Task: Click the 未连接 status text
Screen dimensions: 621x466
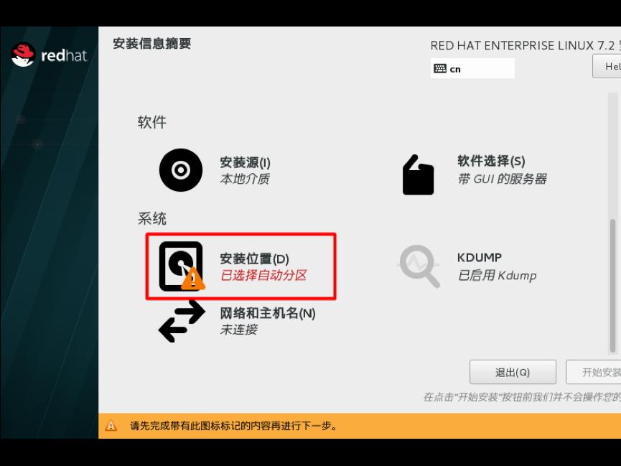Action: tap(239, 330)
